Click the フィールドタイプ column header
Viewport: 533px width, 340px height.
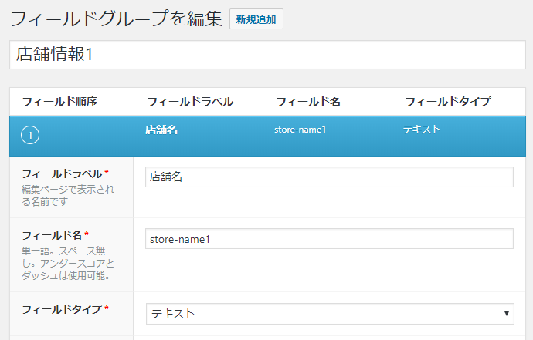click(x=448, y=102)
